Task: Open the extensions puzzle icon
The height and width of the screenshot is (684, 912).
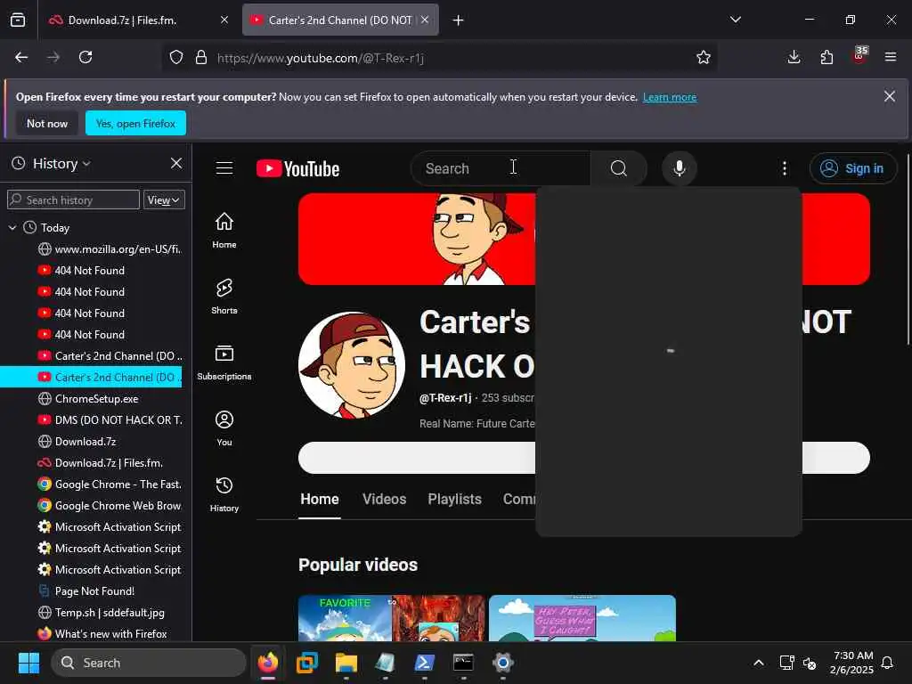Action: [826, 57]
